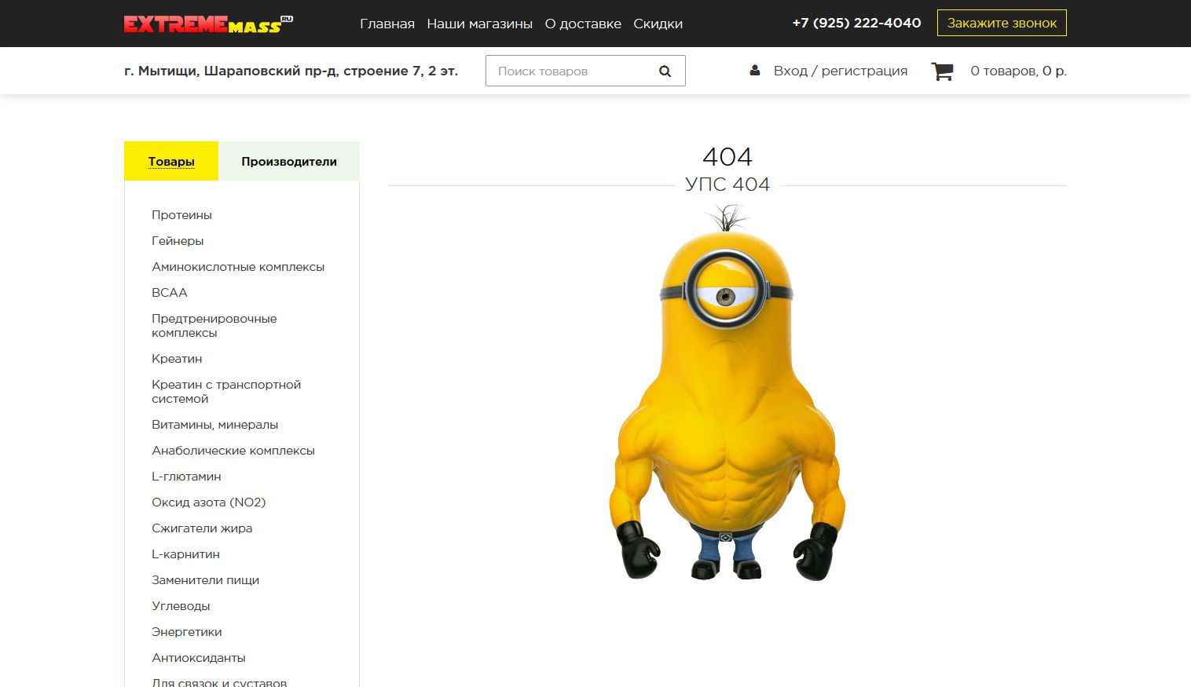
Task: Open the Скидки menu item
Action: pyautogui.click(x=658, y=24)
